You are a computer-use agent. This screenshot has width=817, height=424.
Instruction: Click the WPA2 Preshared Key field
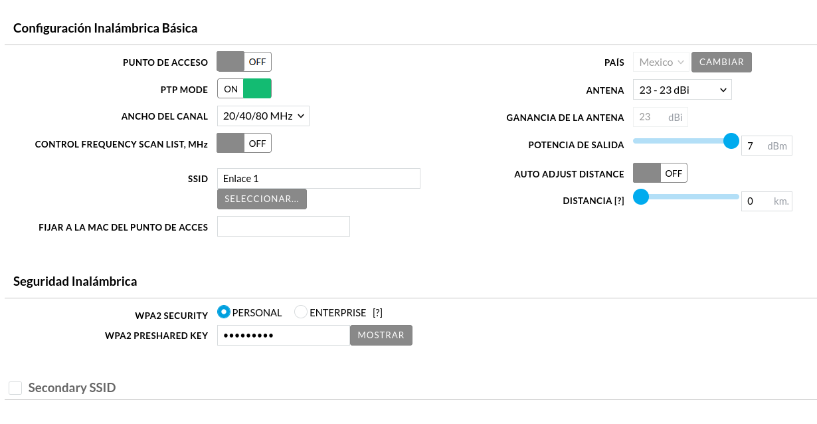tap(283, 336)
